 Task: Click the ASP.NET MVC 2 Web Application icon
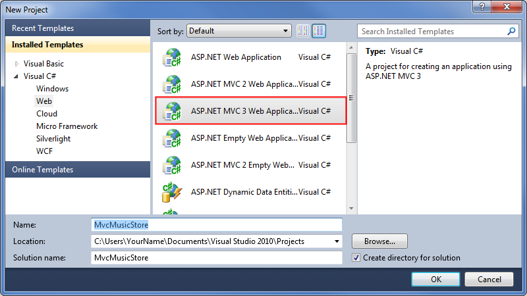pos(172,84)
